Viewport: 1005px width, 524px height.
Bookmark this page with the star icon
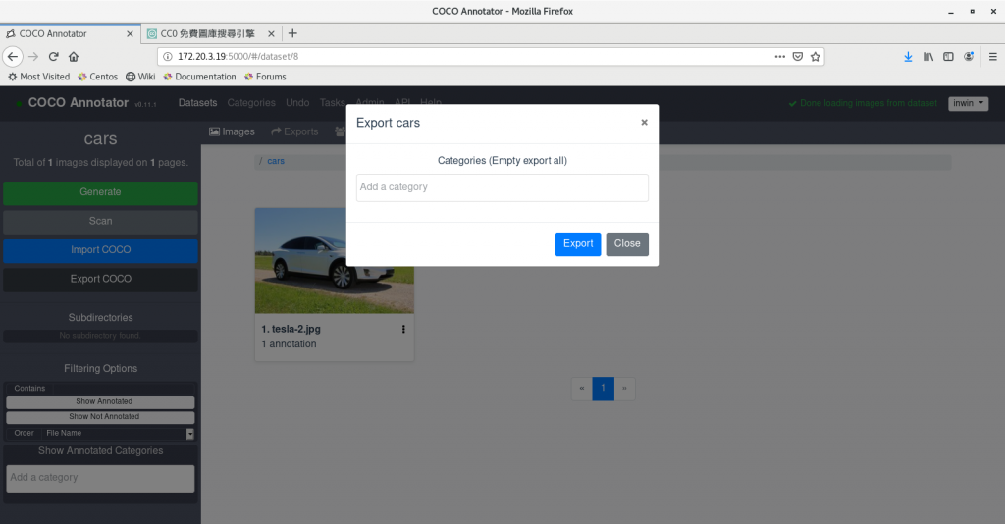[x=816, y=56]
